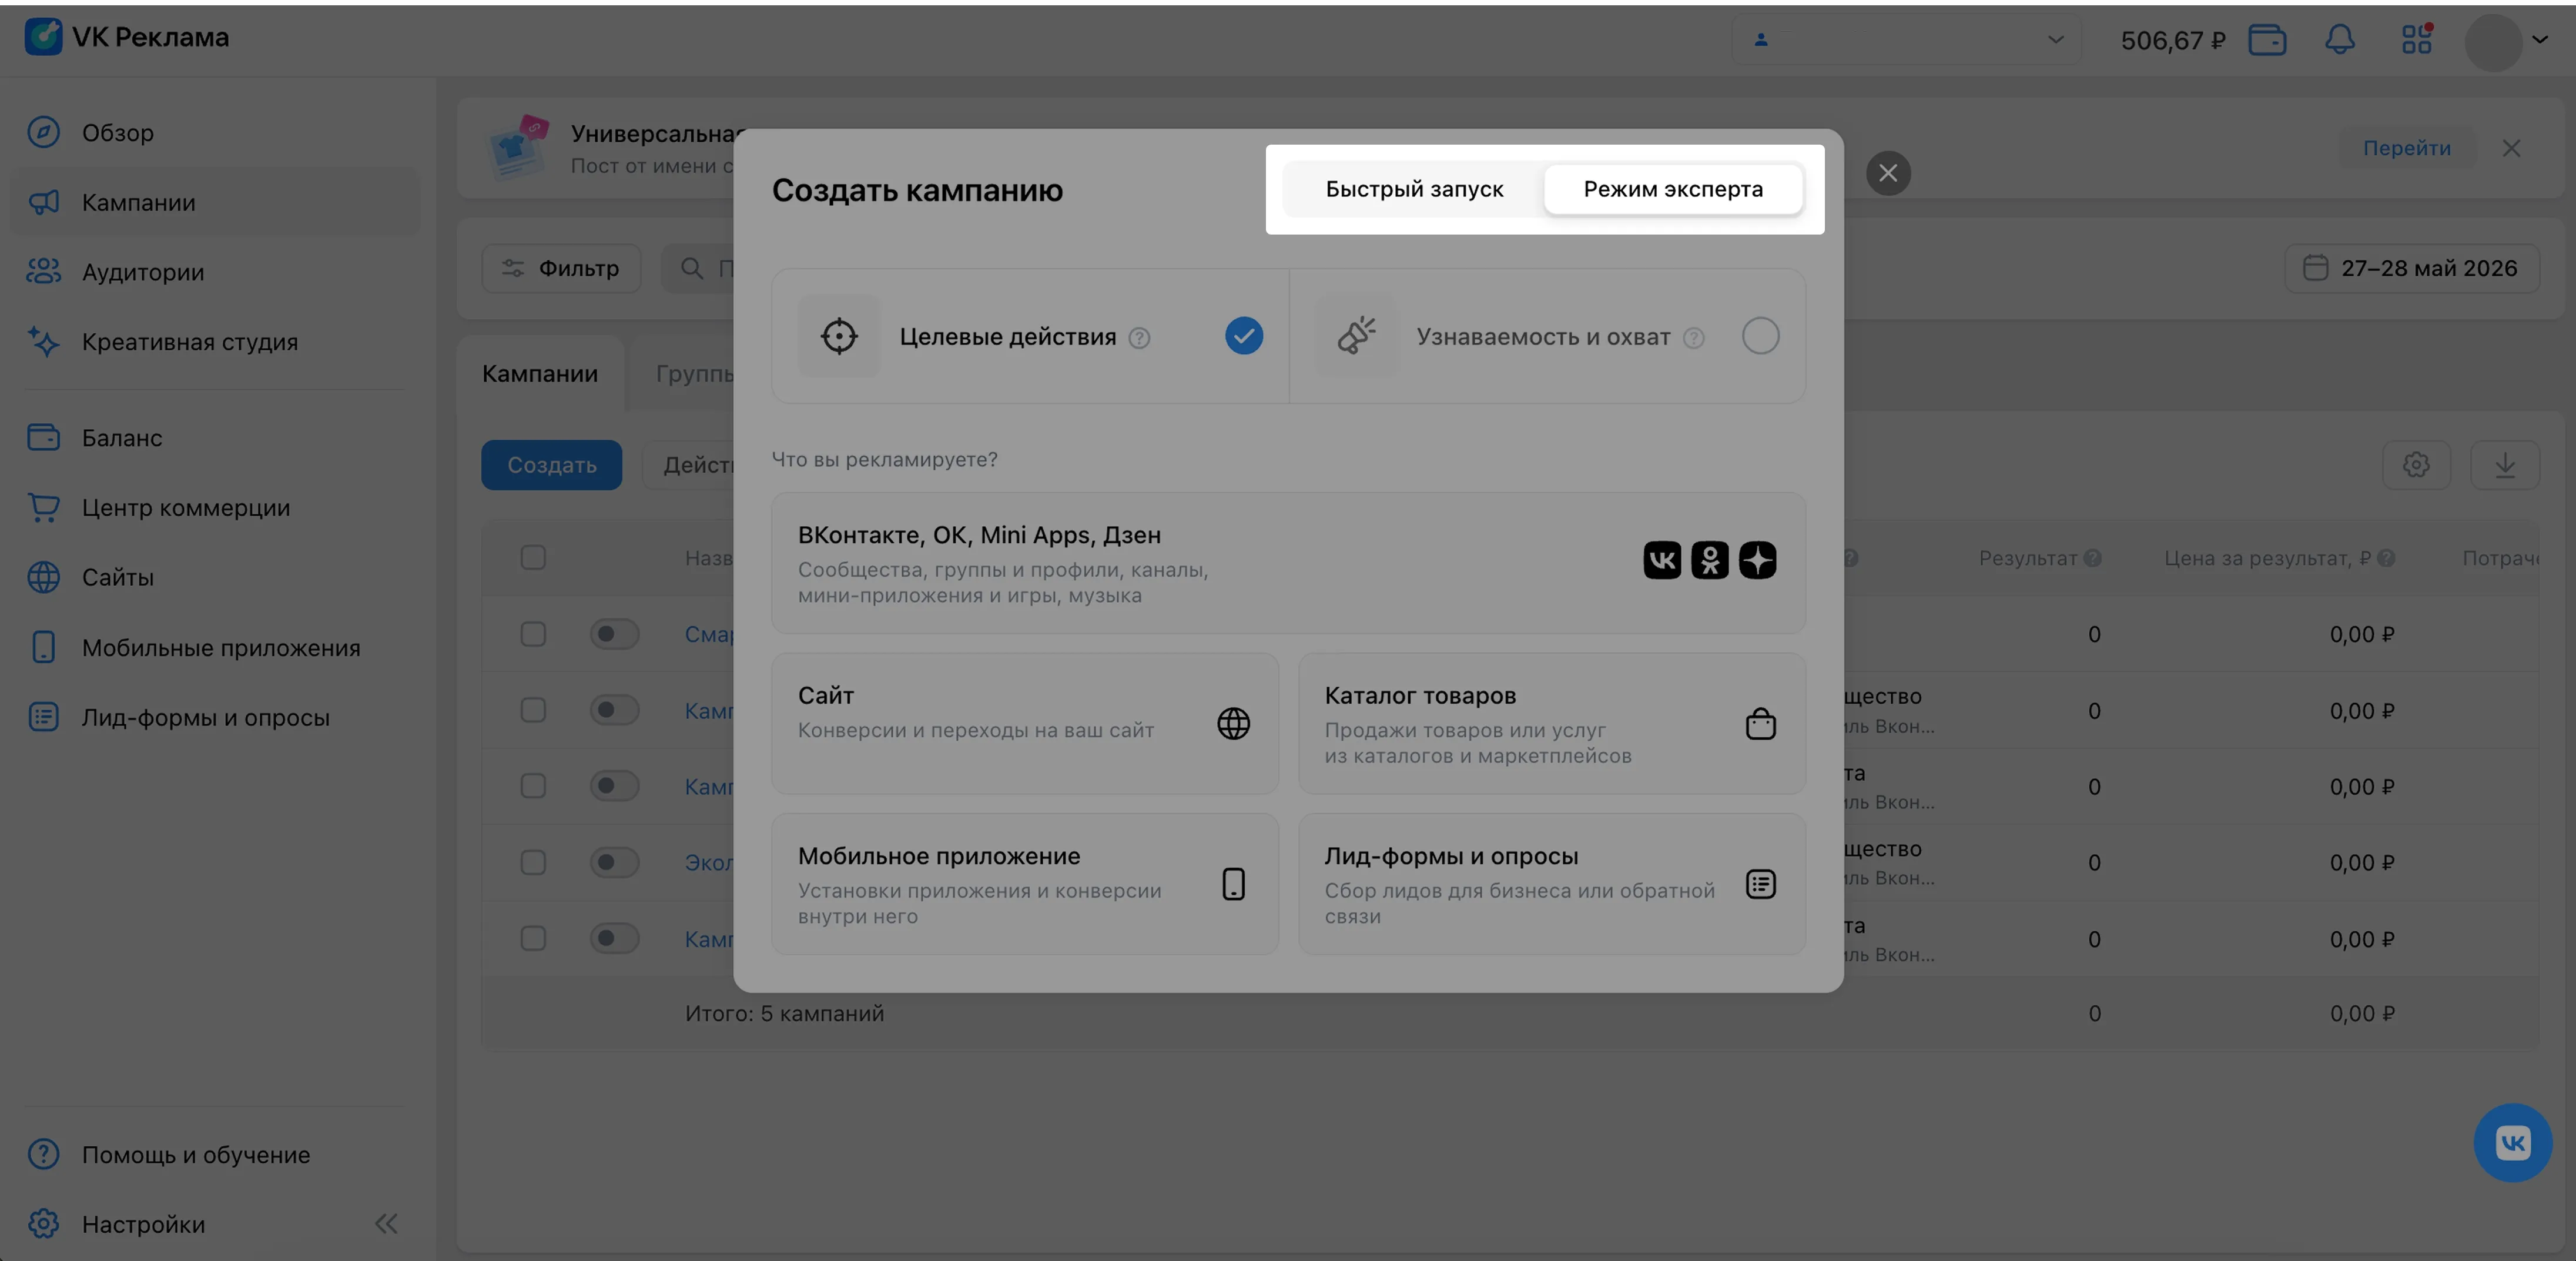Open the notifications bell

tap(2339, 40)
